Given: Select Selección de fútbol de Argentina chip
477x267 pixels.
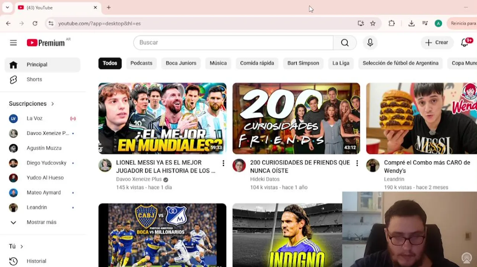Looking at the screenshot, I should [400, 63].
